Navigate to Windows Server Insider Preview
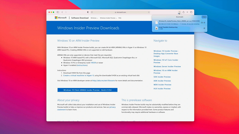The image size is (239, 134). pos(167,66)
